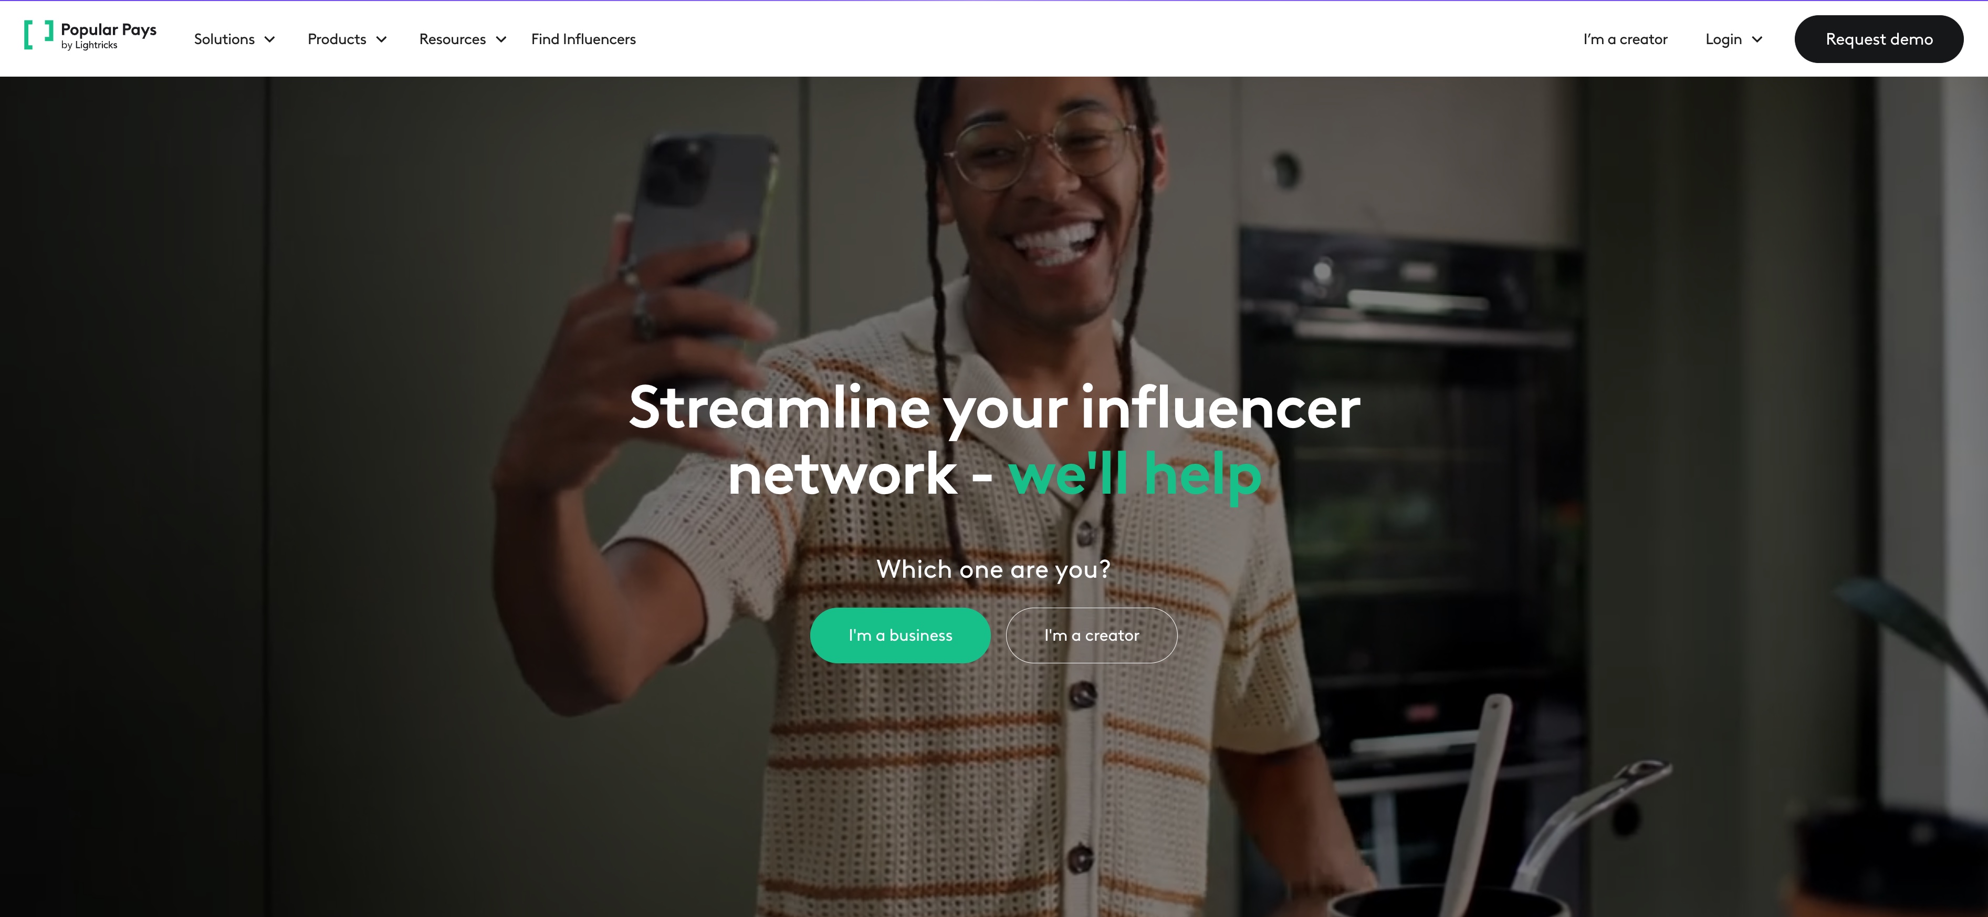The width and height of the screenshot is (1988, 917).
Task: Open the Products navigation menu
Action: 337,39
